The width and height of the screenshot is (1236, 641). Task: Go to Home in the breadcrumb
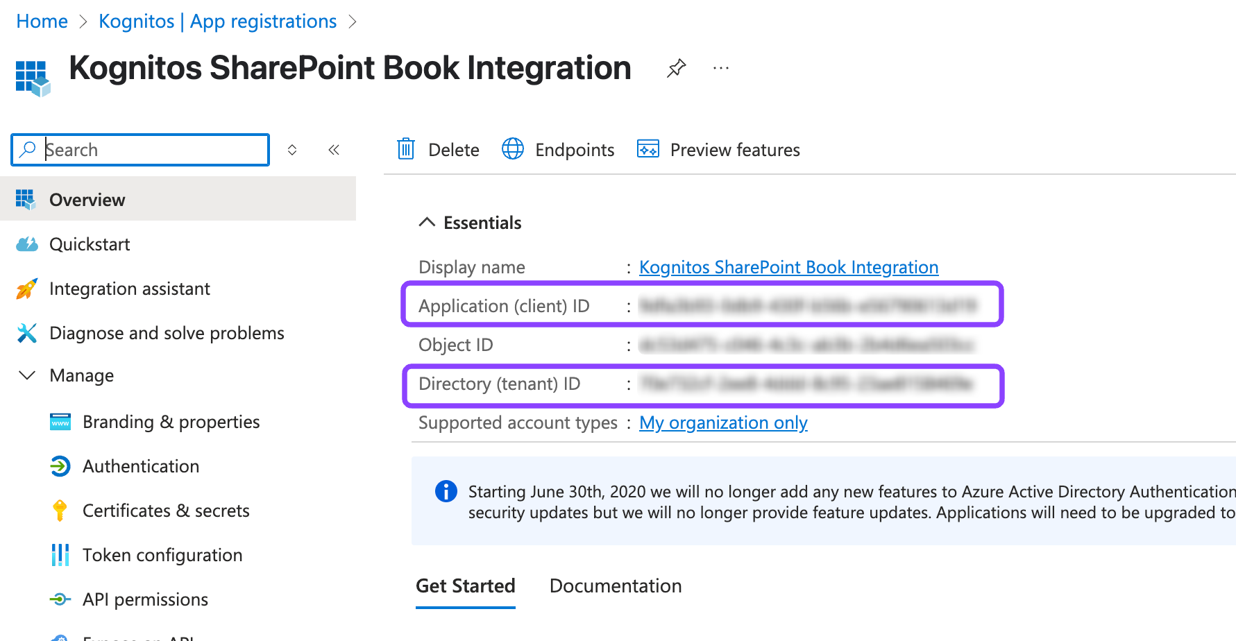click(42, 22)
